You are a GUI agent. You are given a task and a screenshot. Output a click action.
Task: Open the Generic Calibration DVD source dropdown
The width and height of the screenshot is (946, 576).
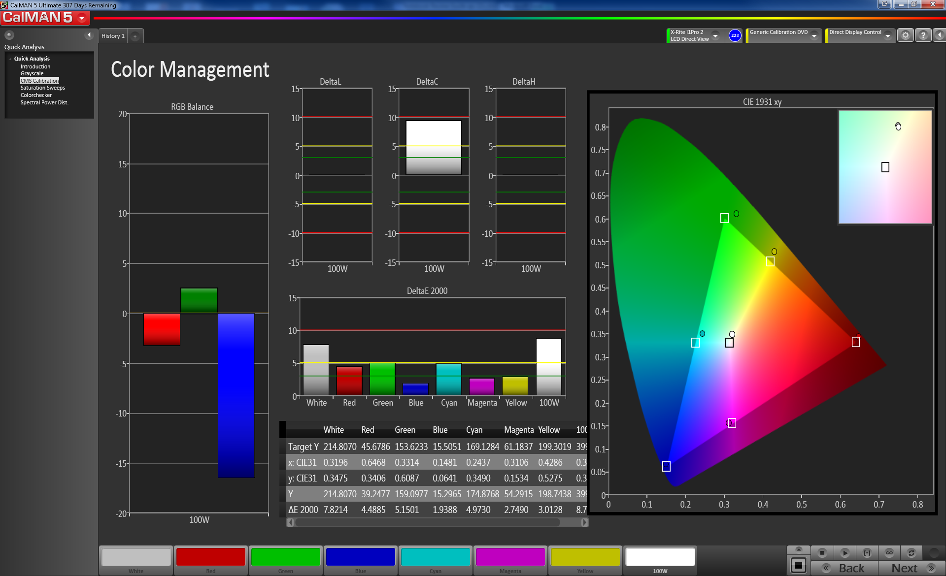coord(814,35)
